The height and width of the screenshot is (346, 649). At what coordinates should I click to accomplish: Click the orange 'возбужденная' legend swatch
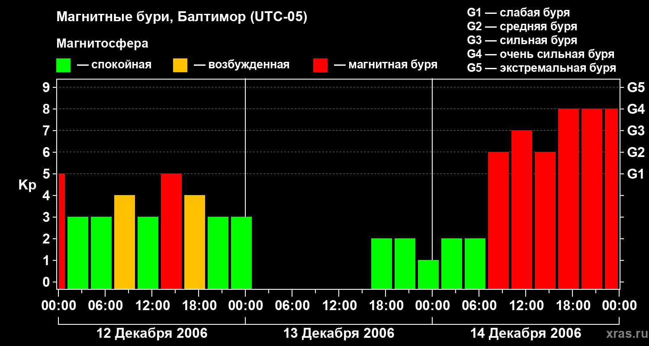[x=180, y=65]
